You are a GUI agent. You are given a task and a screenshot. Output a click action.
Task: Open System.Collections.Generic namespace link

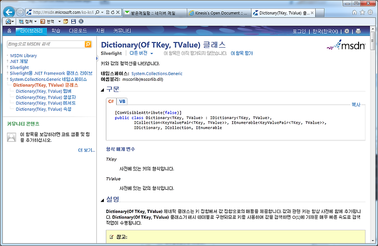point(157,74)
